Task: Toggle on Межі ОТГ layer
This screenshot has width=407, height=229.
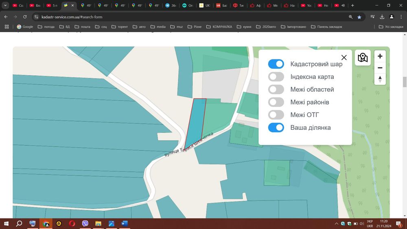Action: pyautogui.click(x=276, y=115)
